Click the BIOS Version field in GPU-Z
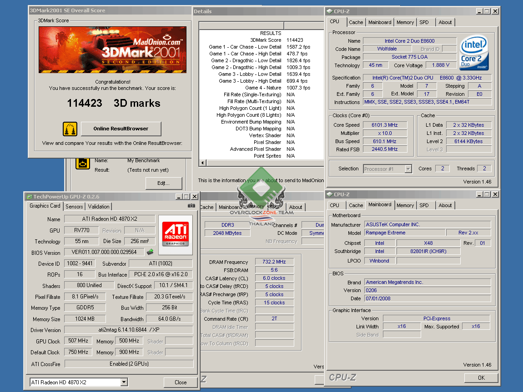523x392 pixels. pos(104,252)
